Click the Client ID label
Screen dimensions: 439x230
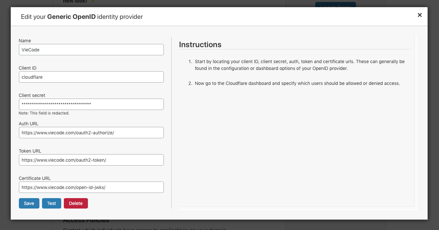(x=28, y=68)
